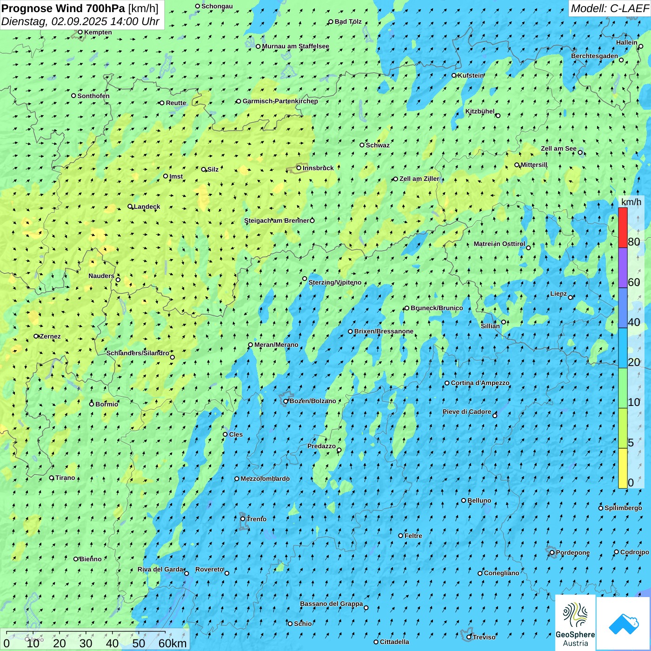Click the 'Bassano del Grappa' label
Screen dimensions: 651x651
pyautogui.click(x=332, y=604)
